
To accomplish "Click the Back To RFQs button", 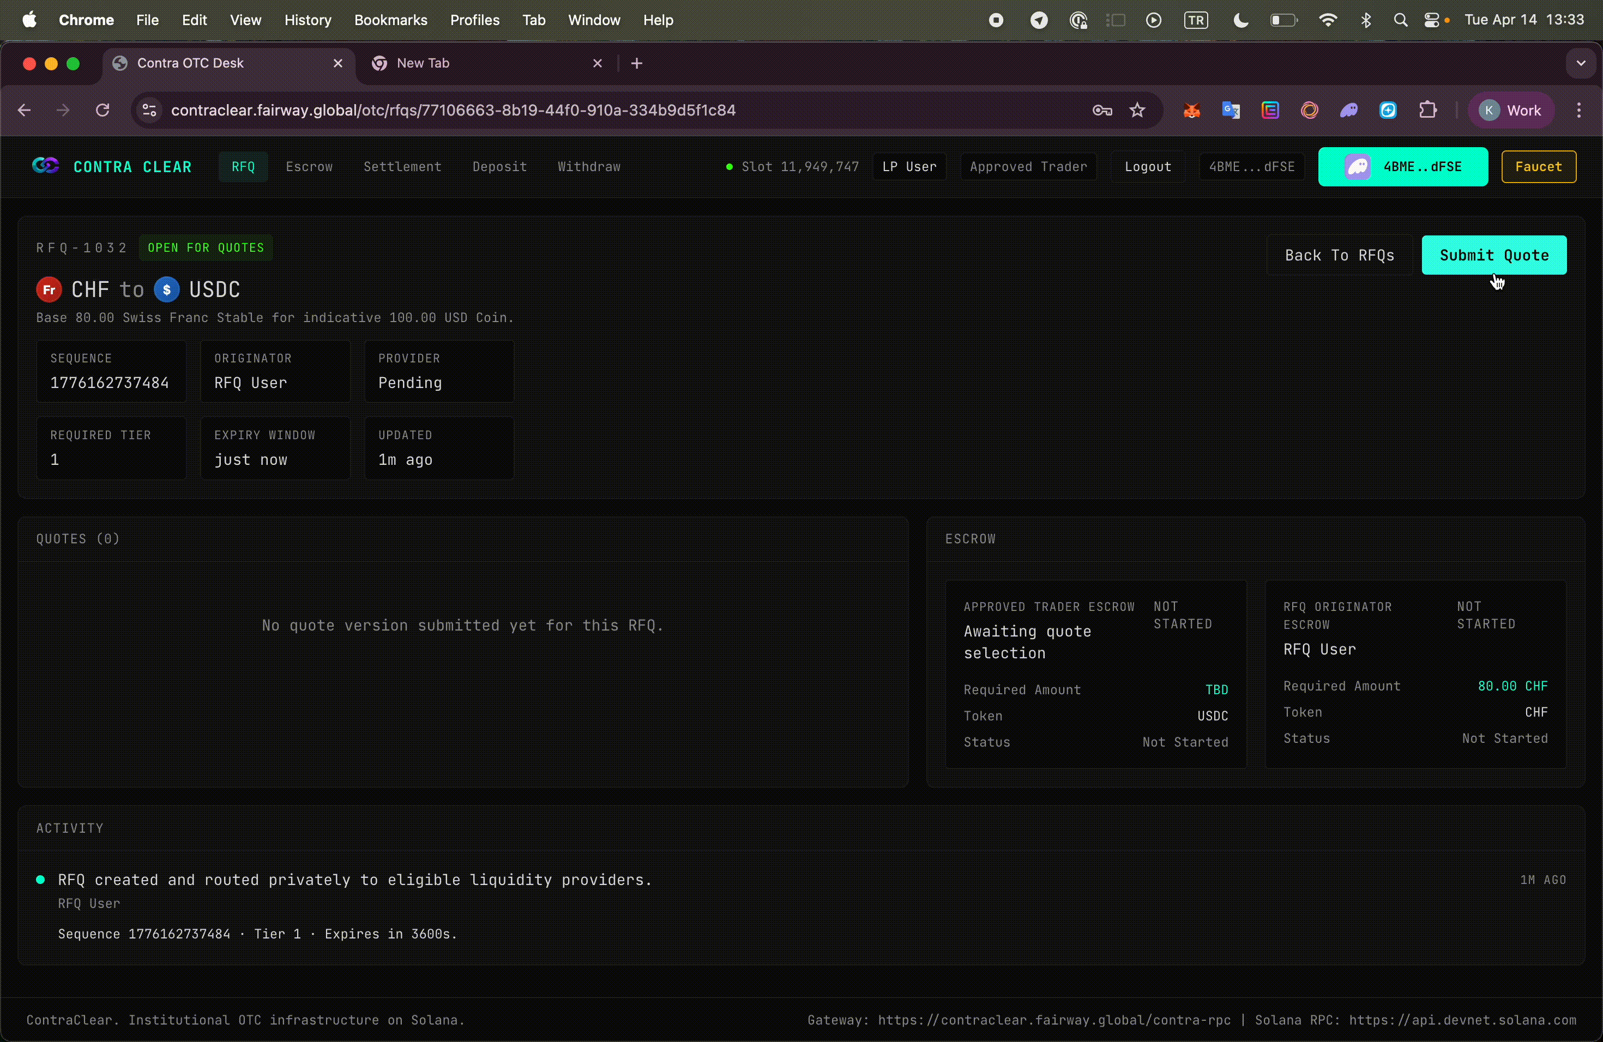I will pyautogui.click(x=1339, y=255).
